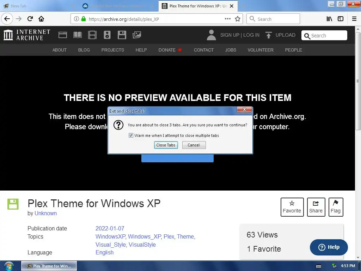The height and width of the screenshot is (271, 361).
Task: Open the VisualStyle topic link
Action: tap(142, 245)
